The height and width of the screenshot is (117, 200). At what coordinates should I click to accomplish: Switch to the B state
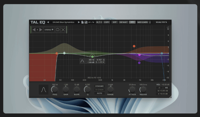pyautogui.click(x=101, y=22)
